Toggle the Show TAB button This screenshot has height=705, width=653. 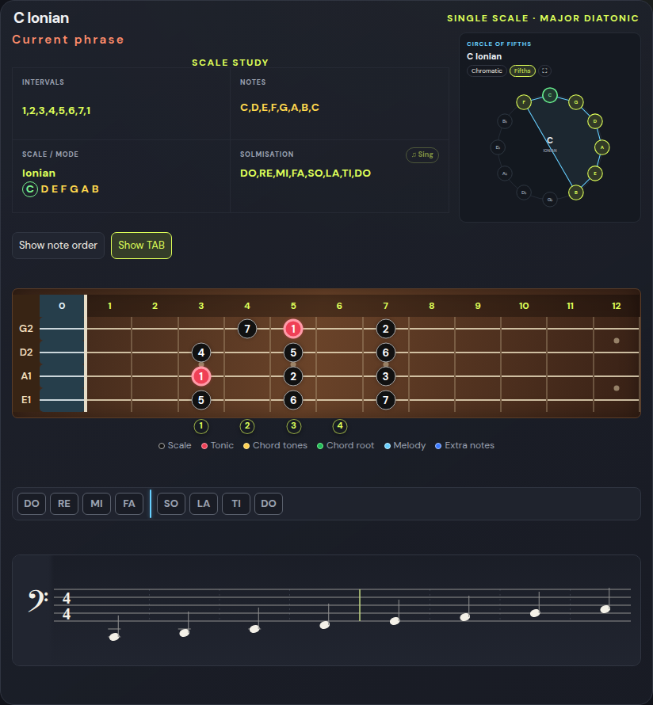(x=141, y=246)
